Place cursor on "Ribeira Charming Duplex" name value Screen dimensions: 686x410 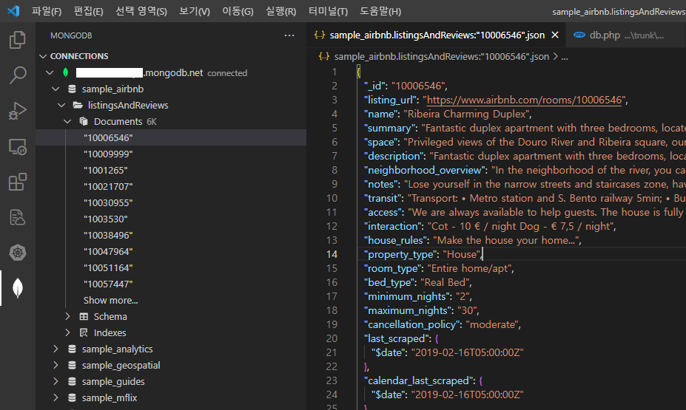467,114
